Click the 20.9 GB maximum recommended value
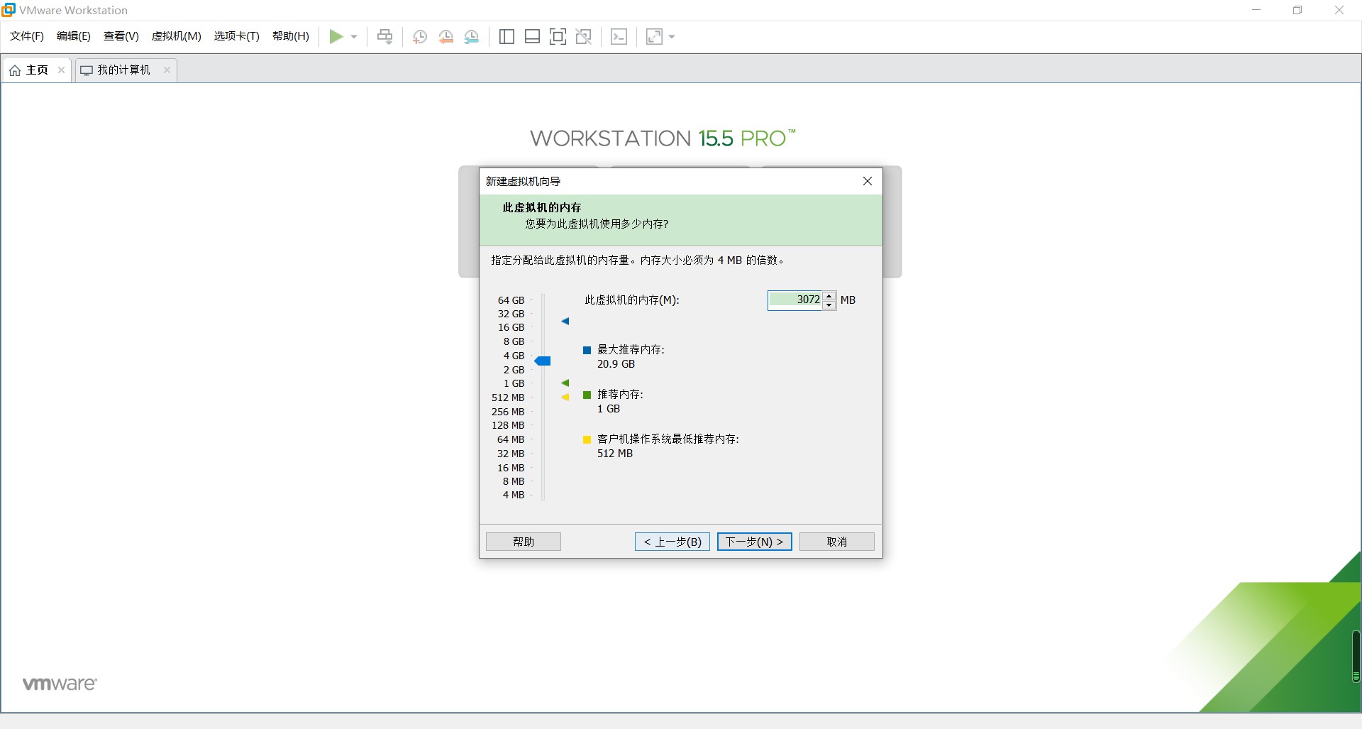Screen dimensions: 1362x729 616,364
